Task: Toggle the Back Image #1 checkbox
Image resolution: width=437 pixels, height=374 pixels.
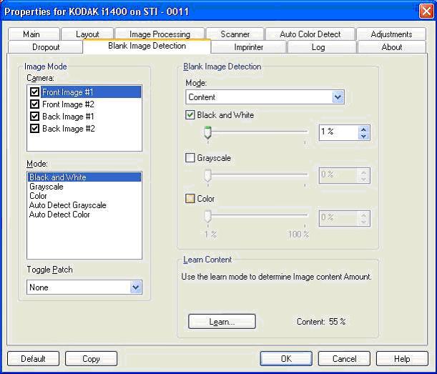Action: pyautogui.click(x=34, y=117)
